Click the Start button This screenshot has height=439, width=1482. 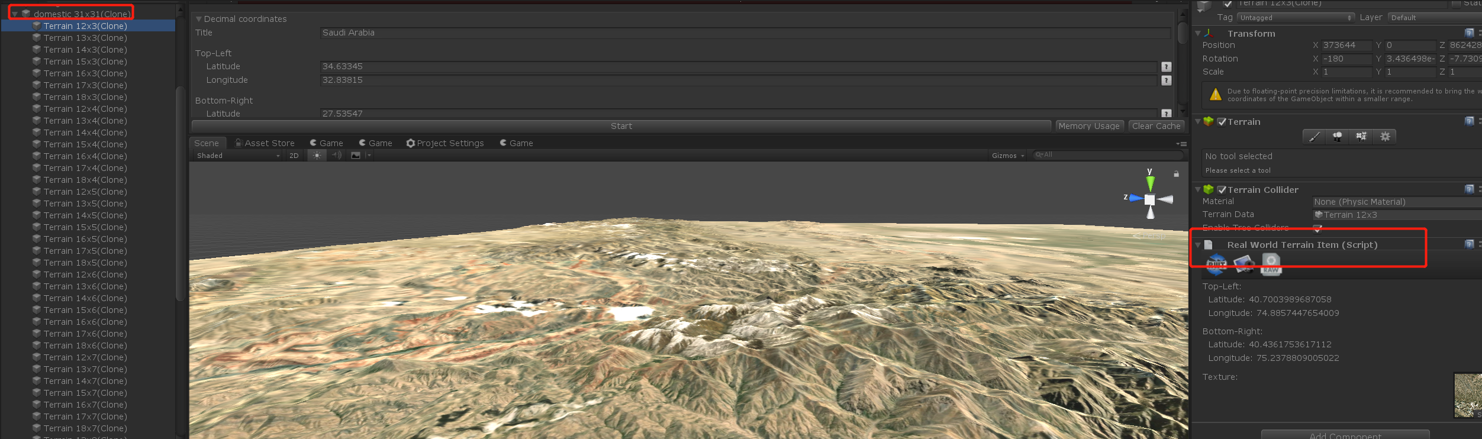pyautogui.click(x=621, y=126)
